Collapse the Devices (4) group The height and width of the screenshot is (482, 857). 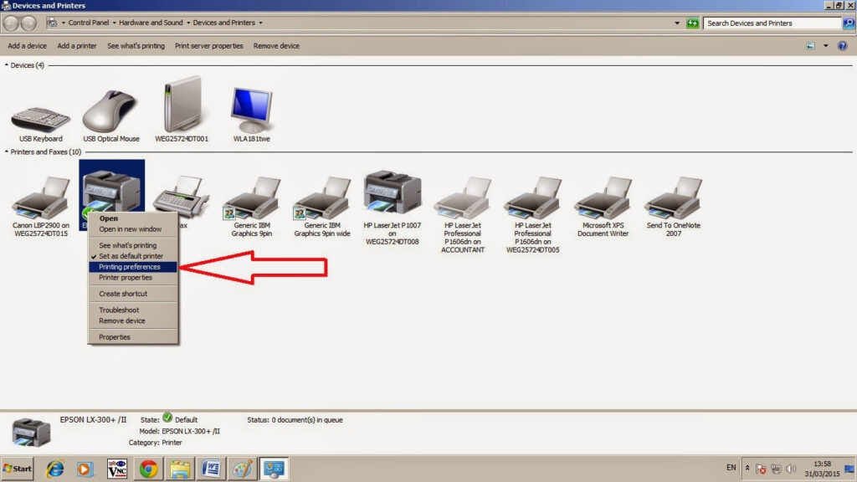[7, 65]
